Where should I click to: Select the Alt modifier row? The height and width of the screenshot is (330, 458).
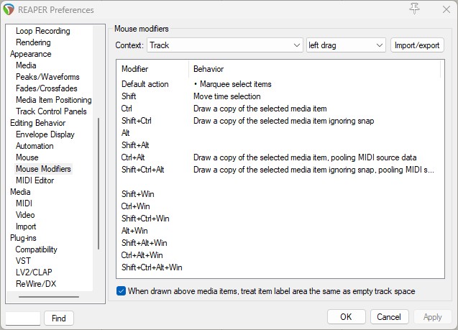coord(280,133)
